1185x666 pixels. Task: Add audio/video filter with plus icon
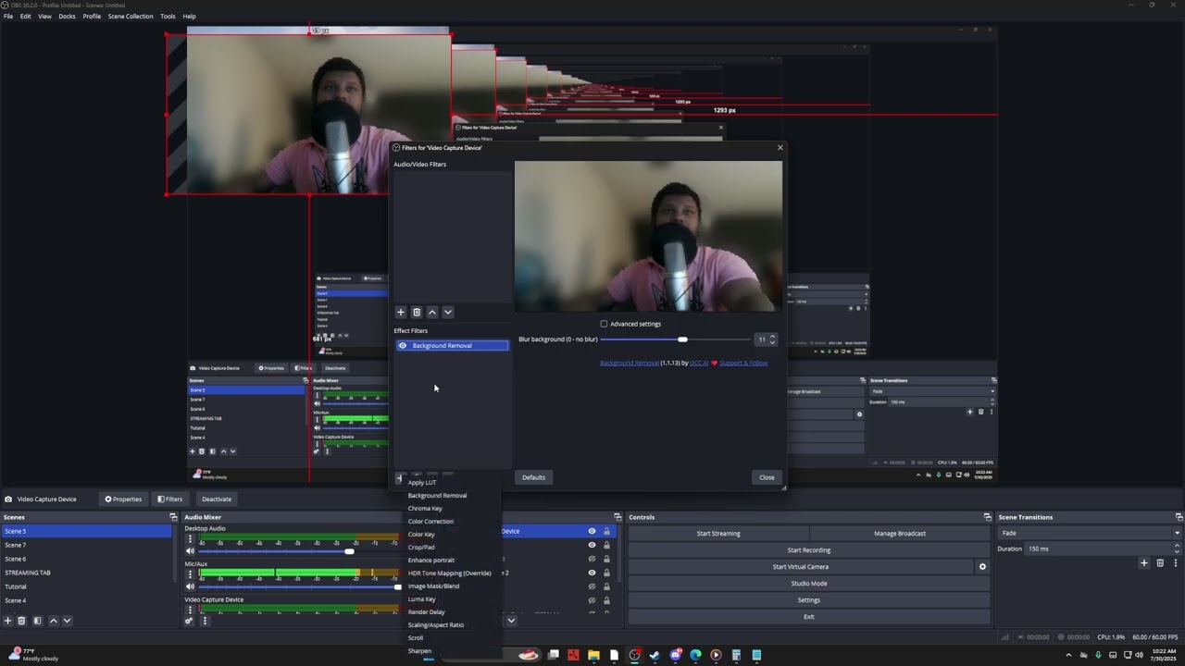(401, 313)
